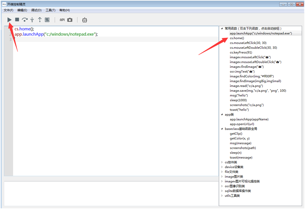The height and width of the screenshot is (209, 305).
Task: Select sleep(n) function
Action: [236, 153]
